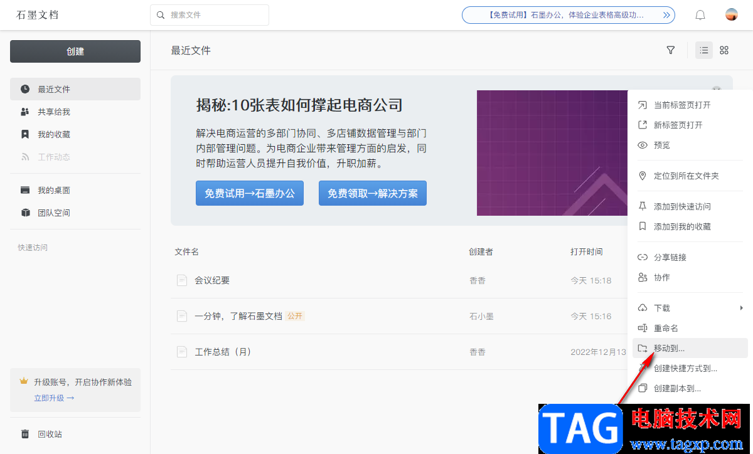This screenshot has height=454, width=753.
Task: Switch to grid view layout
Action: [724, 50]
